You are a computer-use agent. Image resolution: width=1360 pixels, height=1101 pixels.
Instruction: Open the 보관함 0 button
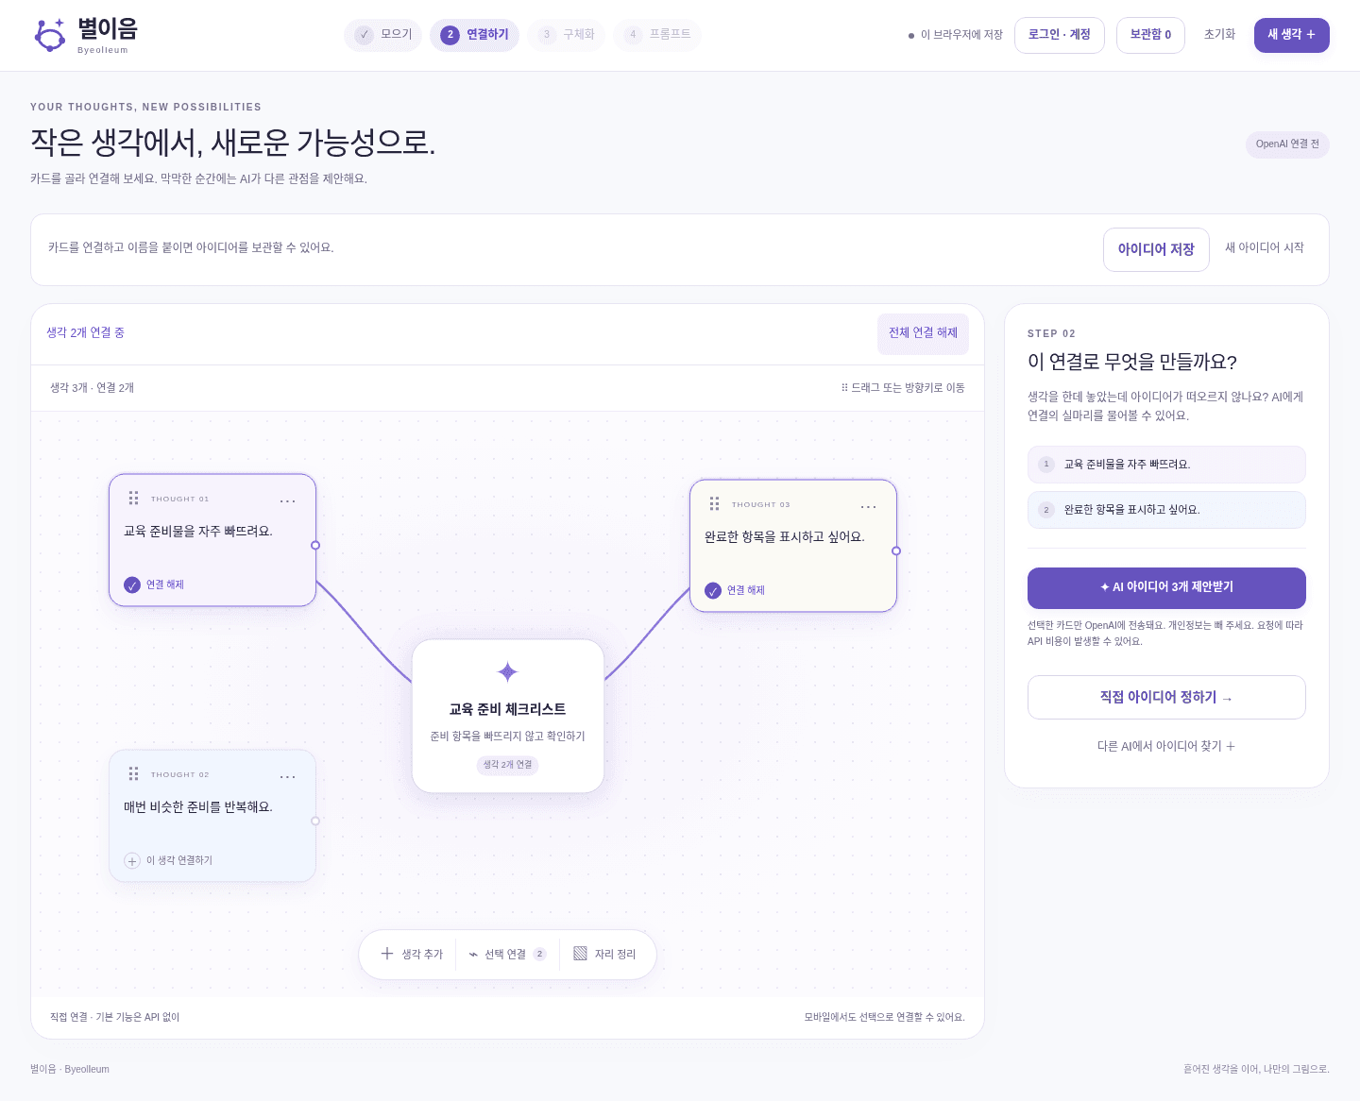click(x=1150, y=35)
